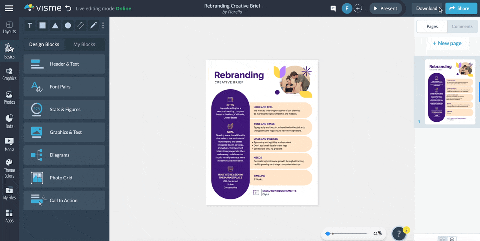
Task: Select the line tool
Action: point(80,25)
